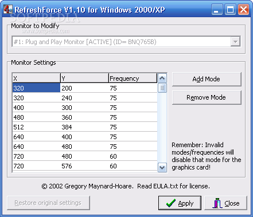The image size is (253, 217).
Task: Click the X column header
Action: click(36, 78)
